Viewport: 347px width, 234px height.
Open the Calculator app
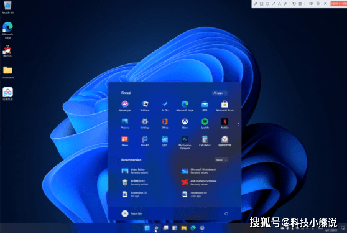click(x=205, y=141)
